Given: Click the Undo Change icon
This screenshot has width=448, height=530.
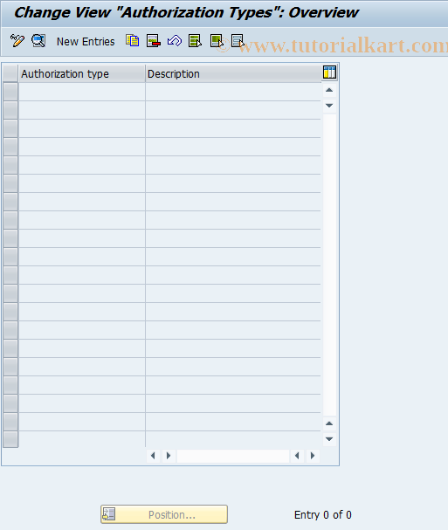Looking at the screenshot, I should (175, 41).
